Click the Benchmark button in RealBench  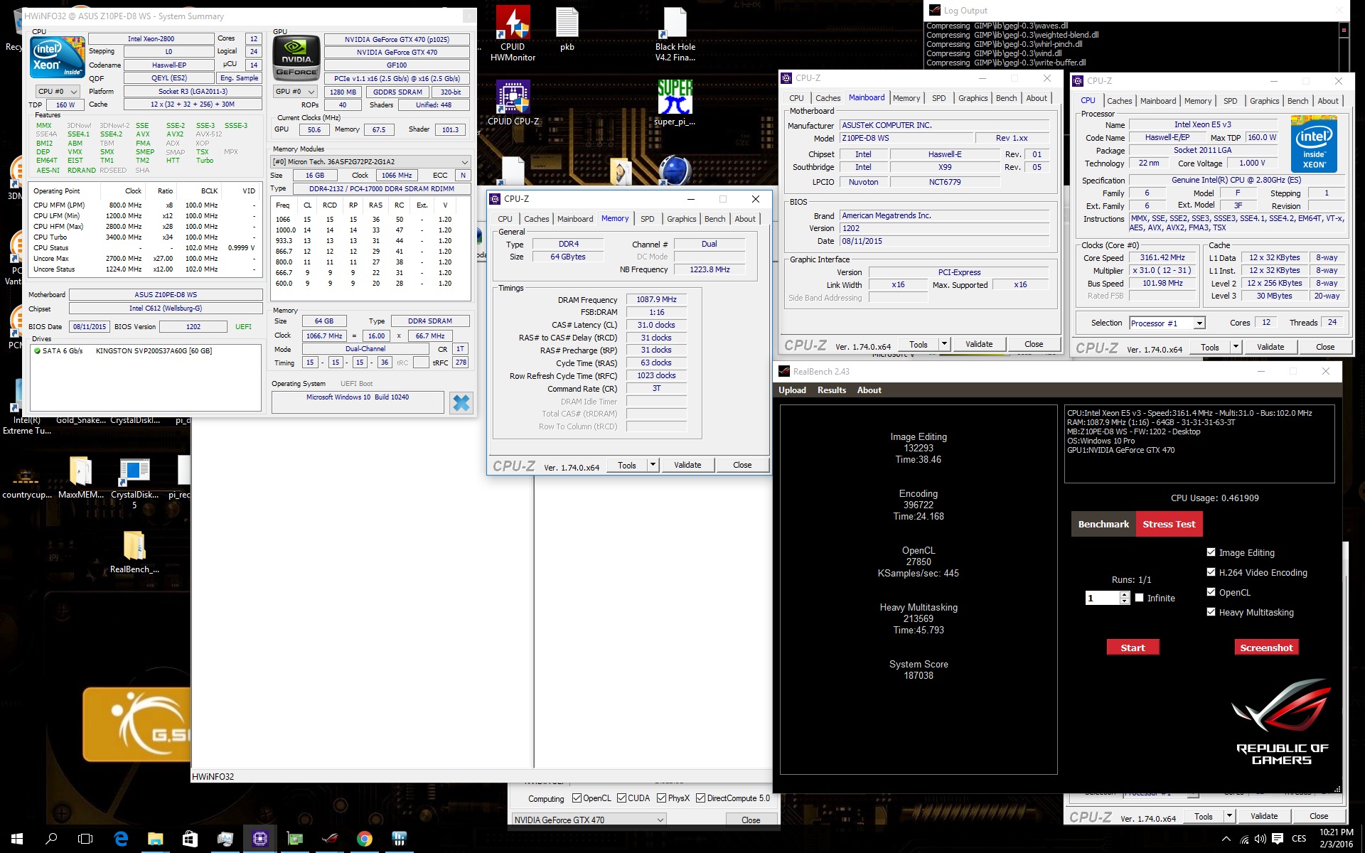pyautogui.click(x=1103, y=524)
